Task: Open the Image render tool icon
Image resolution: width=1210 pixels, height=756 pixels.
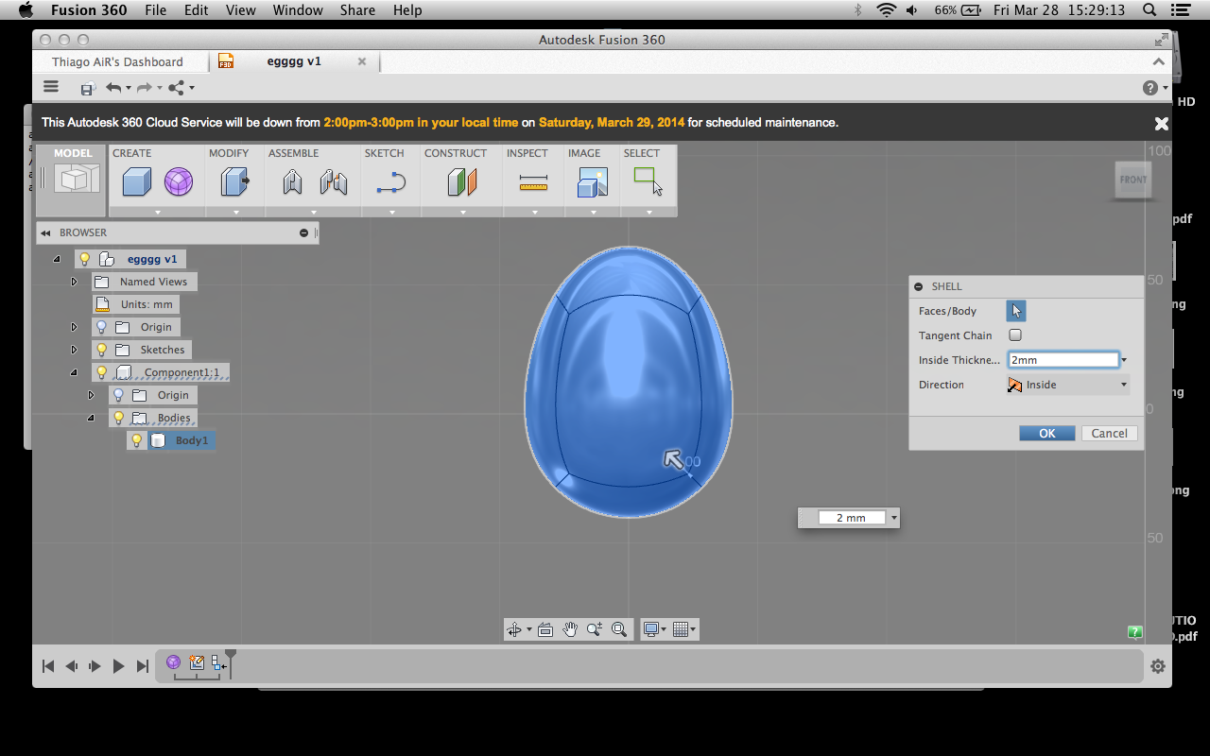Action: pos(592,181)
